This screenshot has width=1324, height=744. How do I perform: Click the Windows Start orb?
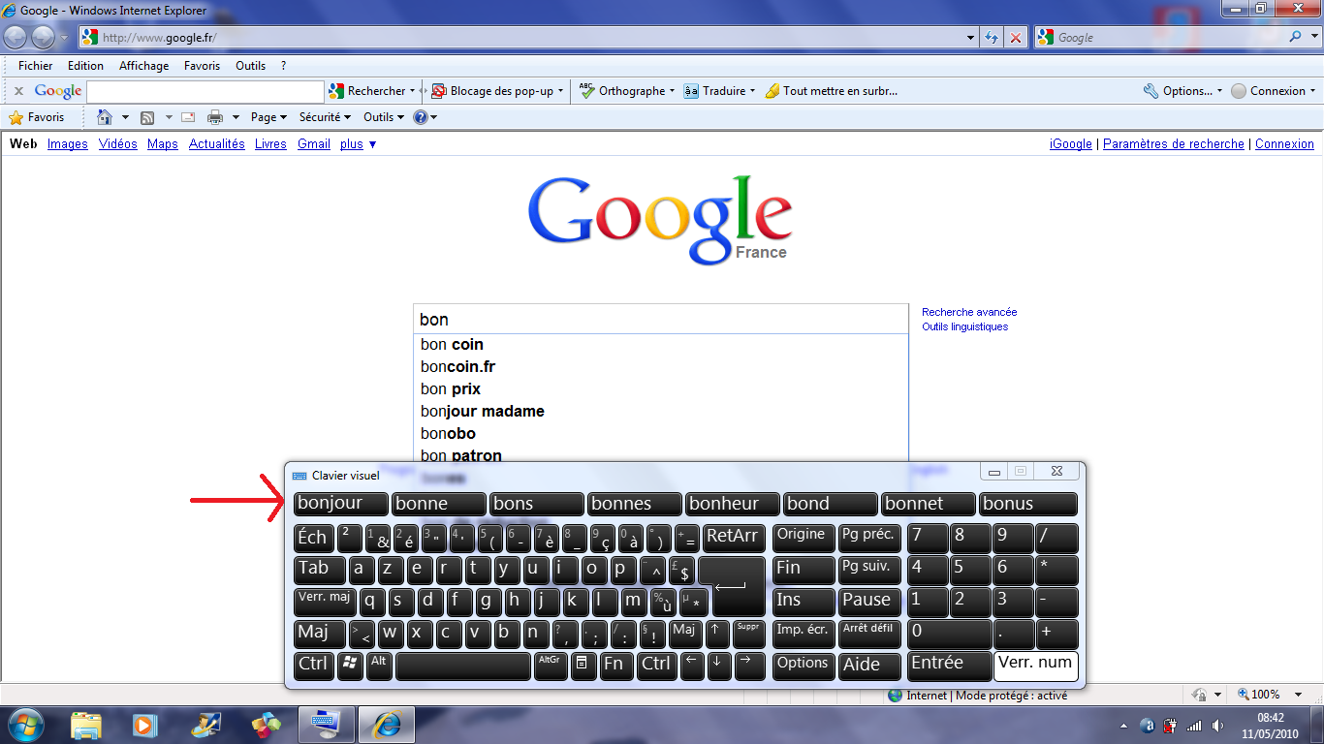(24, 724)
